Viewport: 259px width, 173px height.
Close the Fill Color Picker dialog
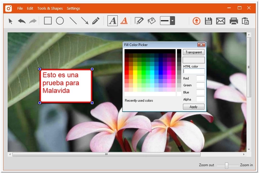pos(201,45)
